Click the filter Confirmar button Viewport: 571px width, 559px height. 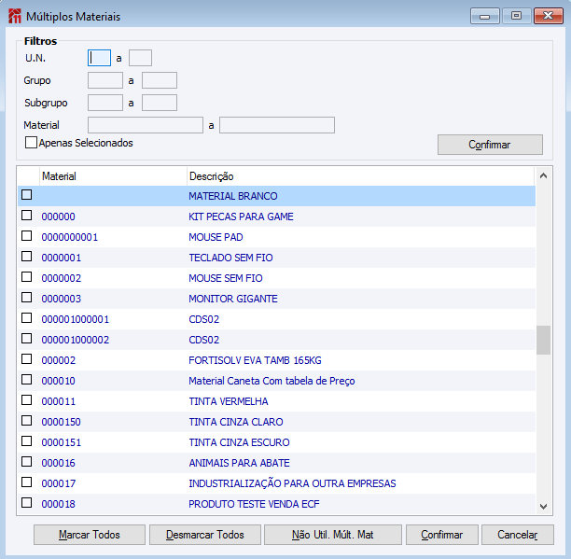coord(490,145)
